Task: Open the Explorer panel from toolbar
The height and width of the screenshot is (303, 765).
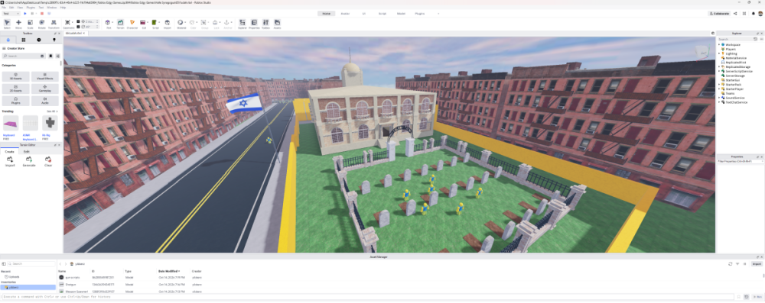Action: click(243, 24)
